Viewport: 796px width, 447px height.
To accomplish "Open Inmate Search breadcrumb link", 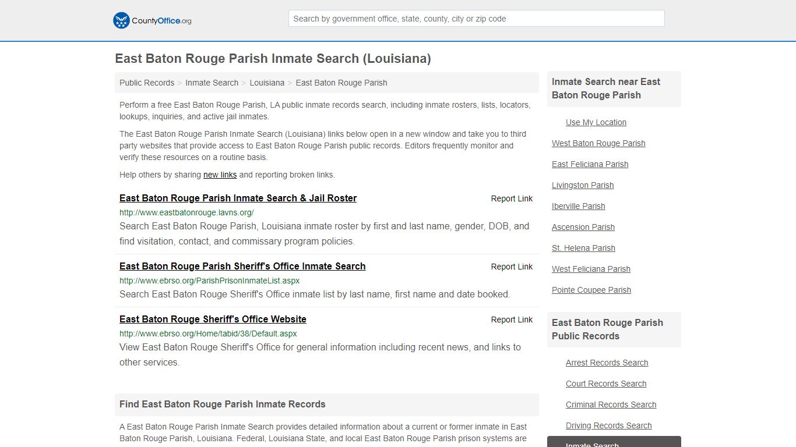I will coord(212,83).
